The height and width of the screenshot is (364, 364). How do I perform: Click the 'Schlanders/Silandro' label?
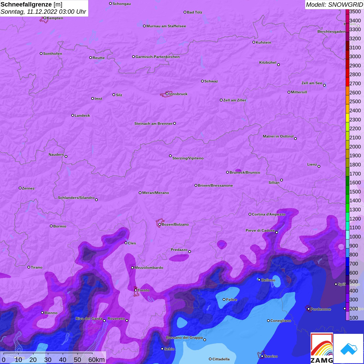(x=76, y=198)
